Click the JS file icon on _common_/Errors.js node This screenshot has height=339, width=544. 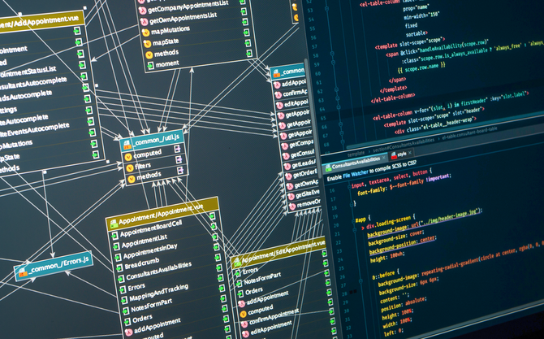(x=23, y=272)
